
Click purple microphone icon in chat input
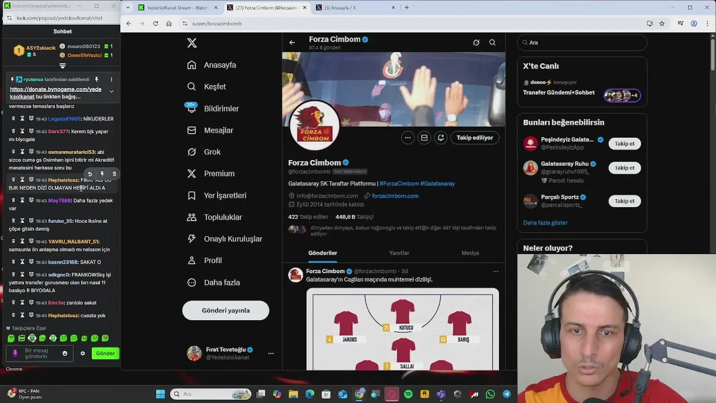click(15, 353)
